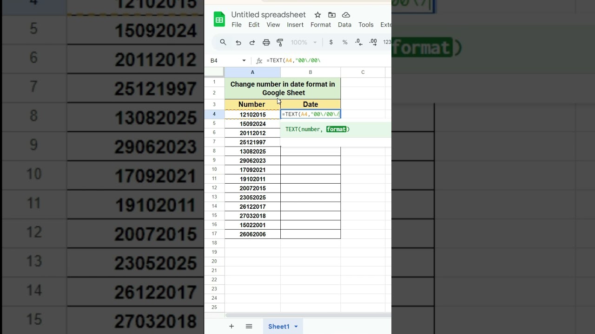Viewport: 595px width, 334px height.
Task: Select cell containing 25121997
Action: [x=252, y=142]
